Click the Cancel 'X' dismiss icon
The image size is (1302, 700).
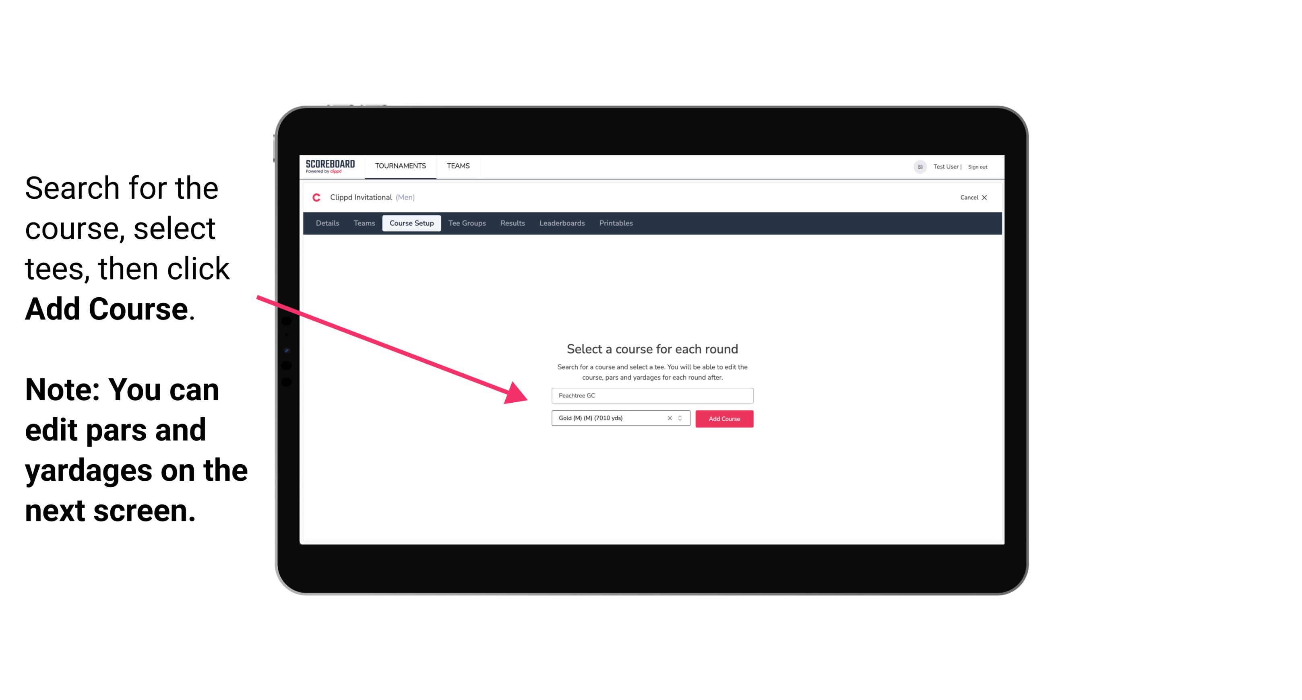[990, 198]
